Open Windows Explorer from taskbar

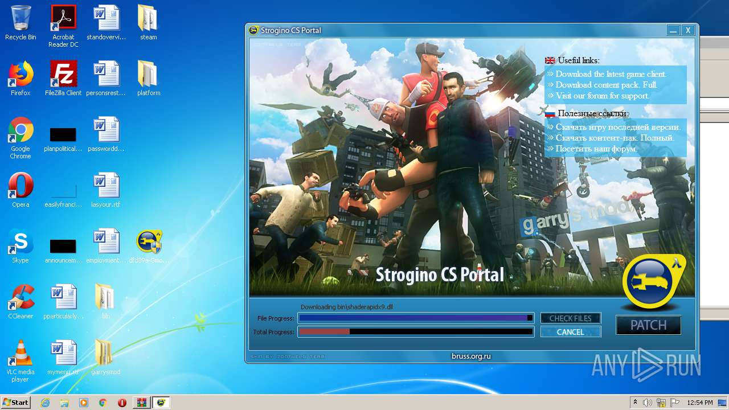(64, 403)
